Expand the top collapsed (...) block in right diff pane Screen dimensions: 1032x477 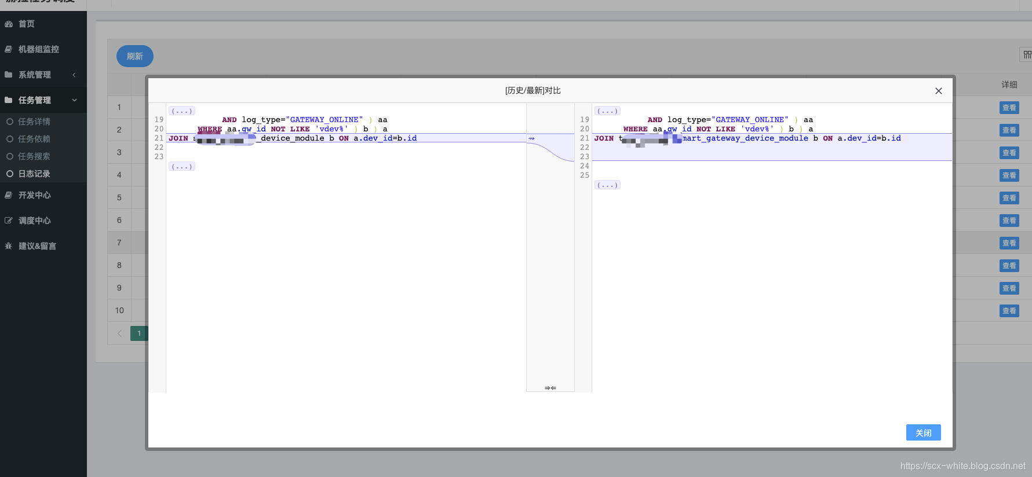[x=607, y=111]
